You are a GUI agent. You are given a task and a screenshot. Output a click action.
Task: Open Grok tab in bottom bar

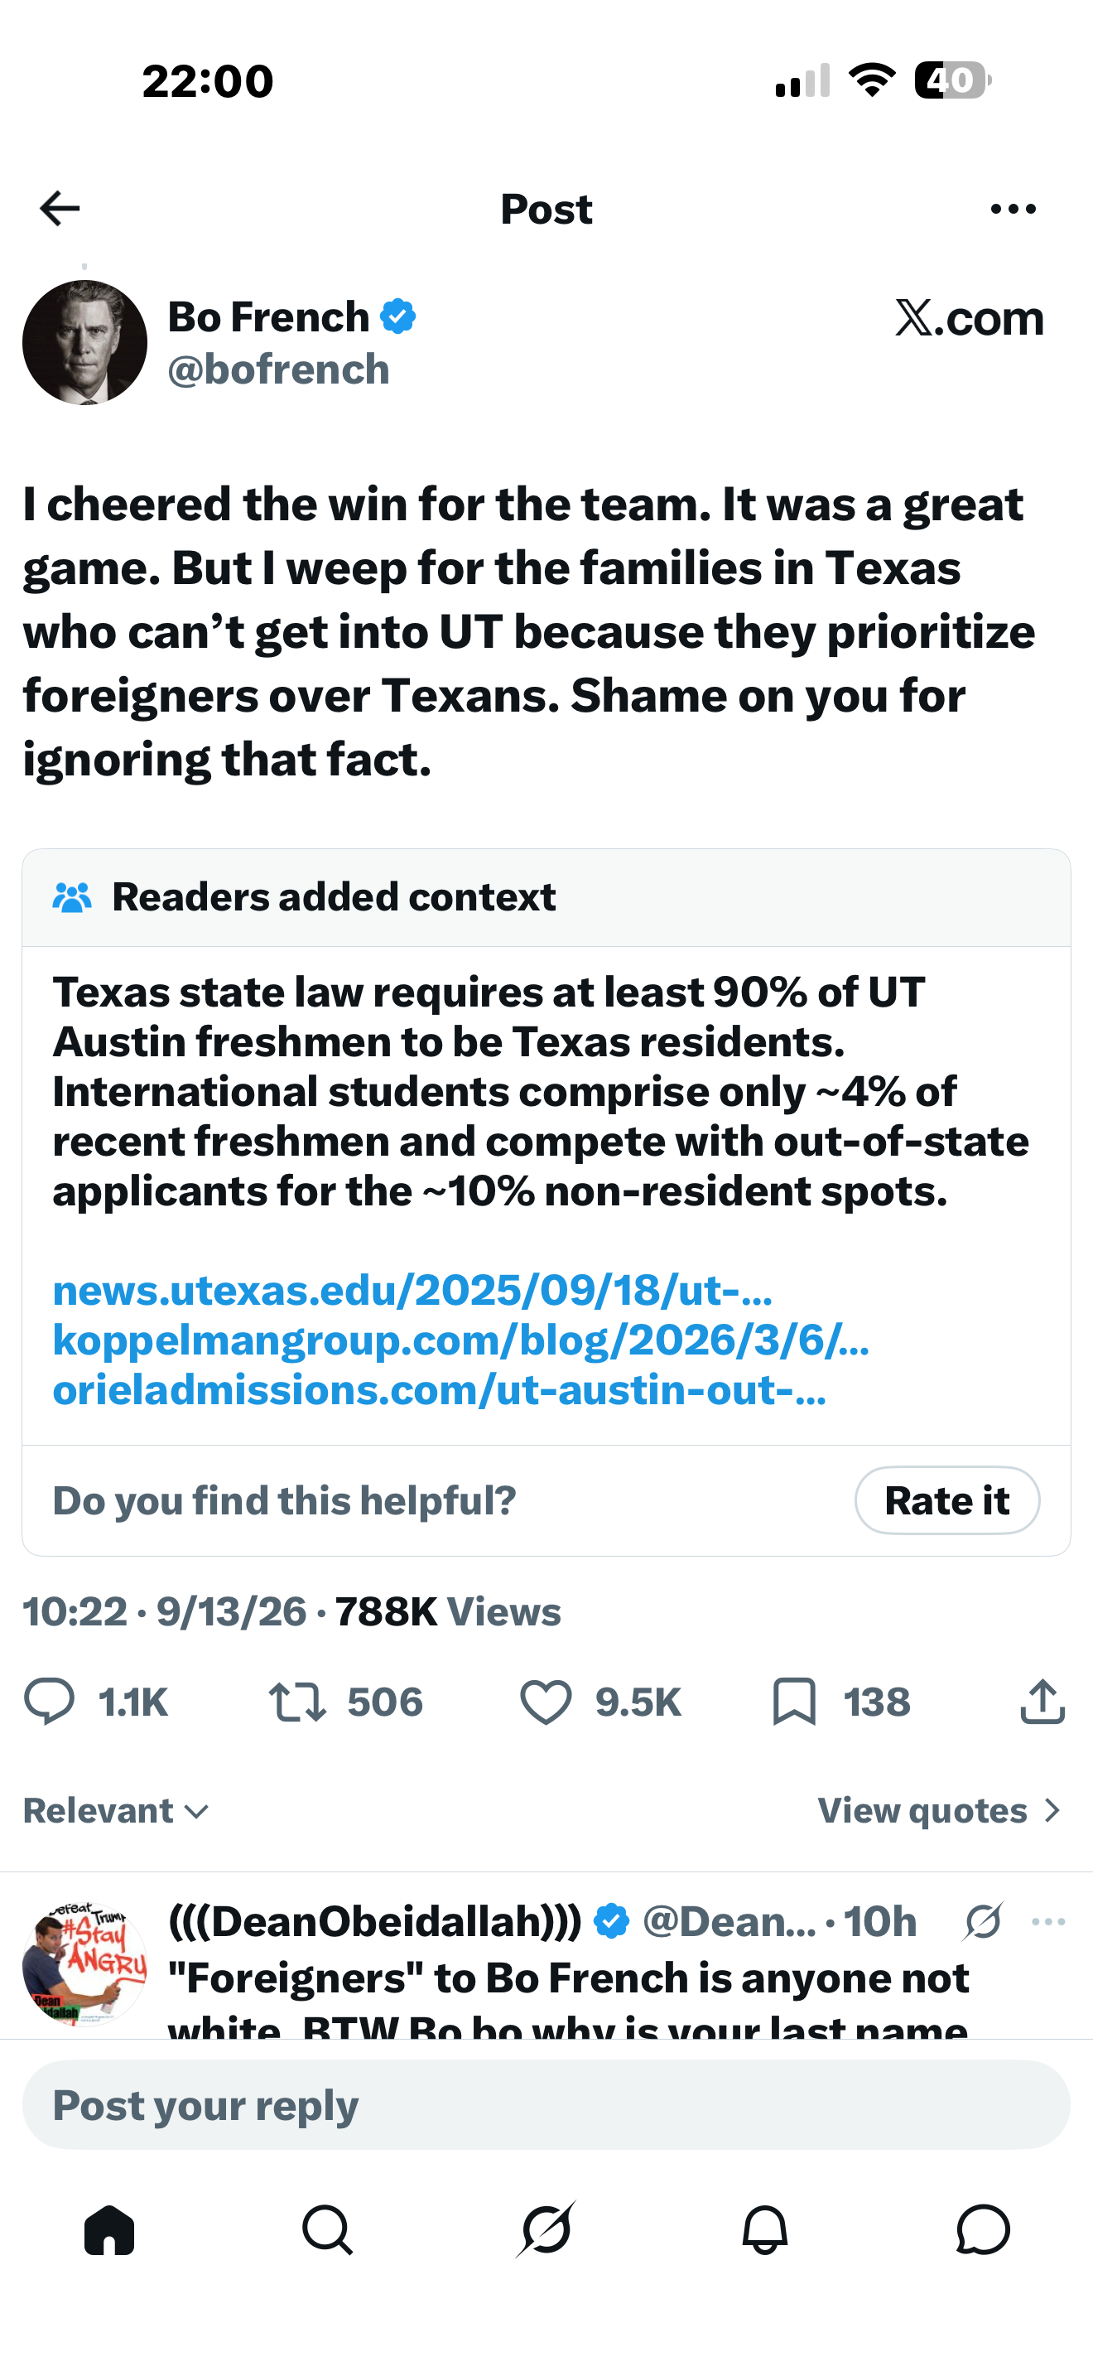click(x=546, y=2230)
